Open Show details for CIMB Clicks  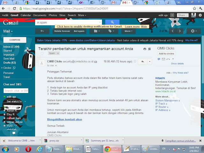[177, 64]
